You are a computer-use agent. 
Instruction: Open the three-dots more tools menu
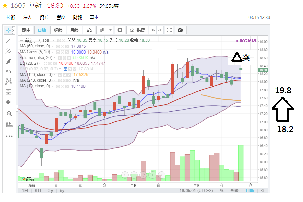coord(9,136)
